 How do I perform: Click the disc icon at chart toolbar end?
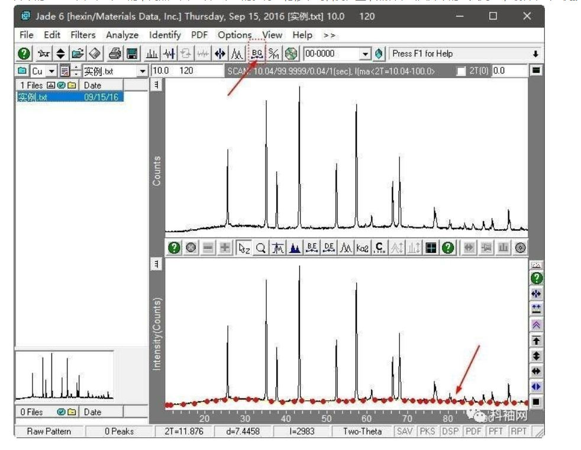point(520,247)
